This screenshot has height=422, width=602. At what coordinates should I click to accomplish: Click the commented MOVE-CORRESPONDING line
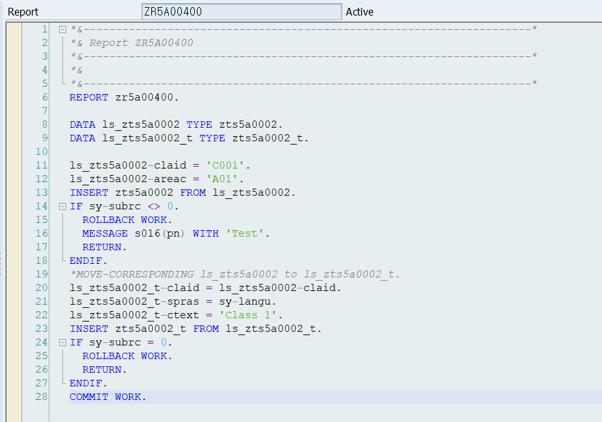[x=234, y=274]
